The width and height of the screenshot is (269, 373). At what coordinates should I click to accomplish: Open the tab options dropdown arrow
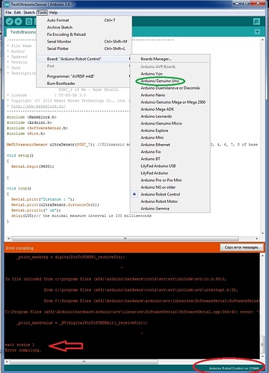point(257,32)
